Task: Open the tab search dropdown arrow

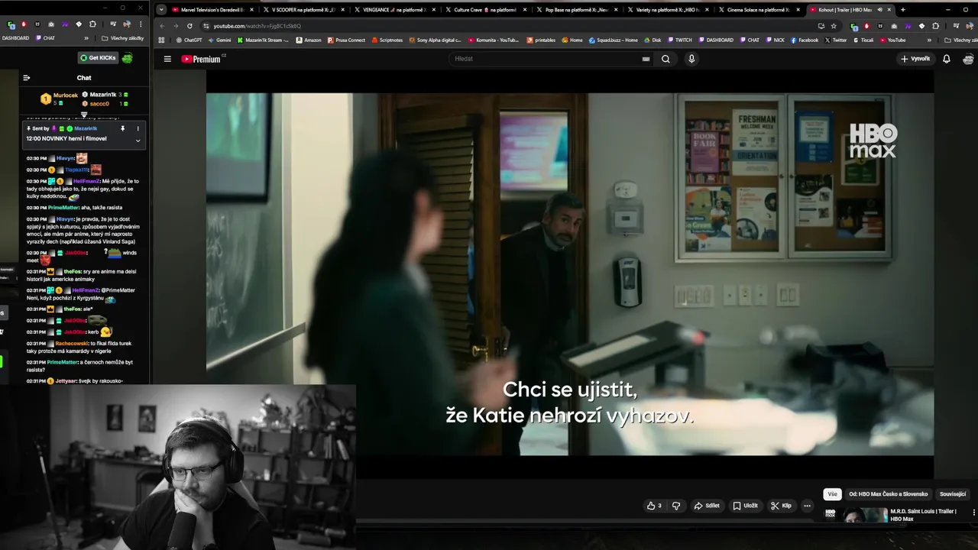Action: [160, 10]
